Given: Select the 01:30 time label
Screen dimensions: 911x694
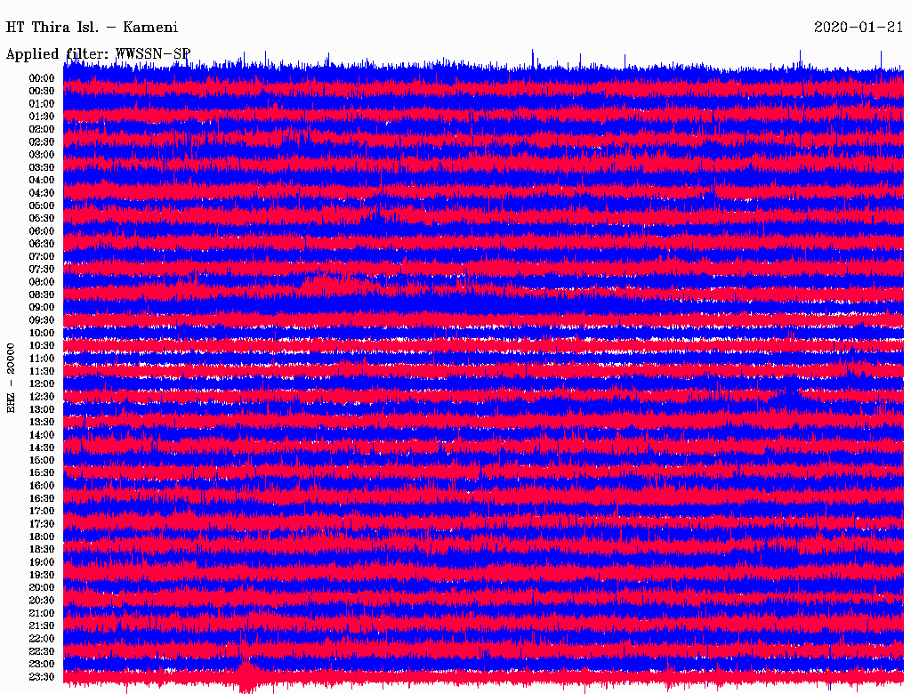Looking at the screenshot, I should pyautogui.click(x=42, y=117).
